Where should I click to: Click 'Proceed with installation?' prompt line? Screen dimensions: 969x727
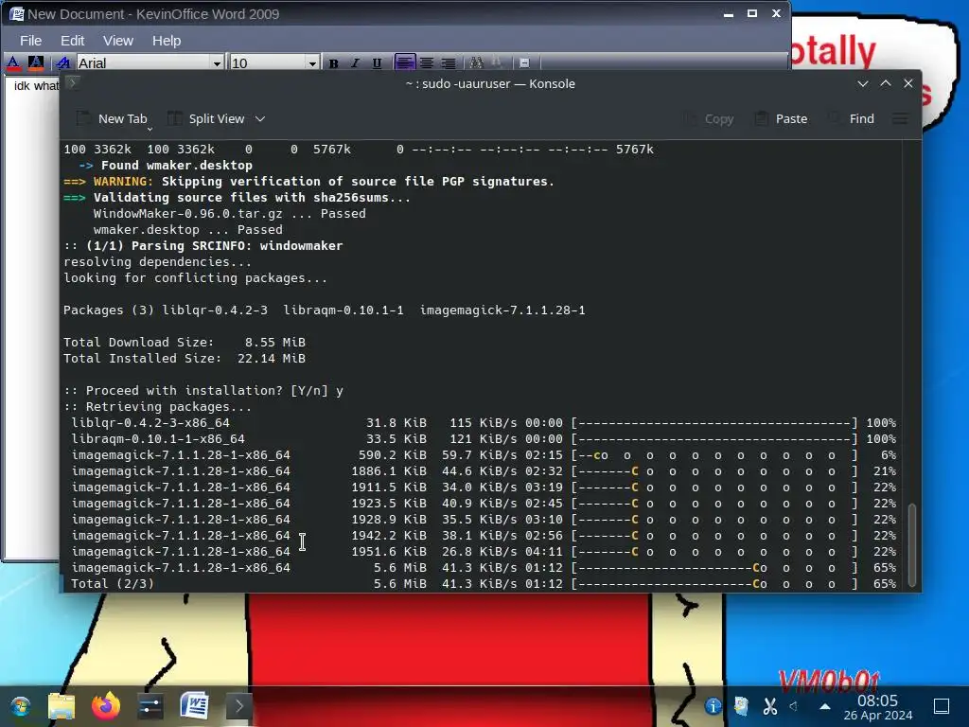(x=203, y=390)
